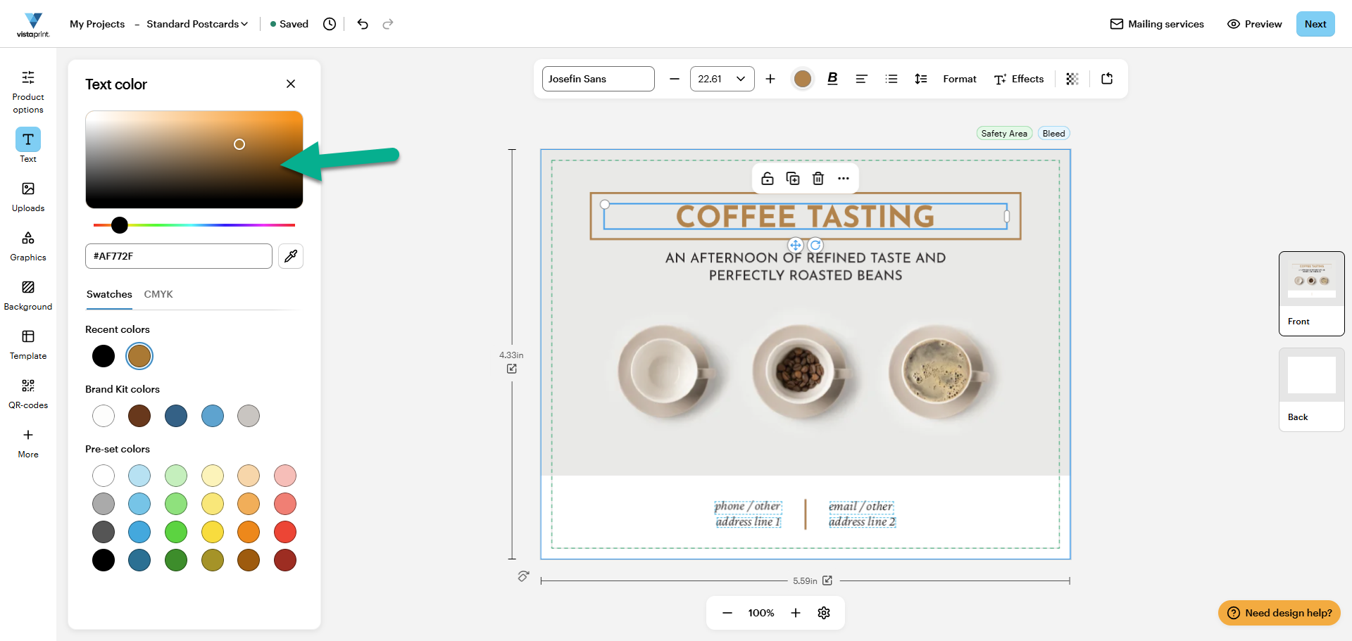Image resolution: width=1352 pixels, height=641 pixels.
Task: Open the Background panel
Action: click(x=28, y=296)
